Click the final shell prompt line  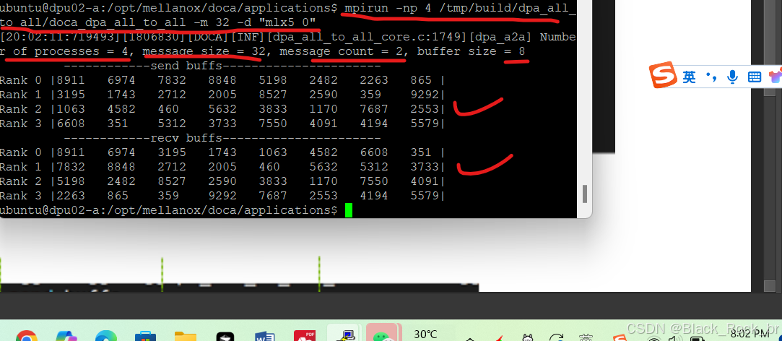pyautogui.click(x=176, y=210)
